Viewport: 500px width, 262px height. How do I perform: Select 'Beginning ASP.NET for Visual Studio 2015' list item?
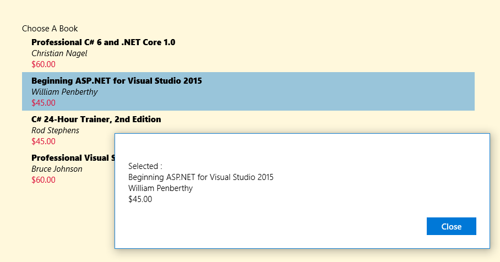248,91
